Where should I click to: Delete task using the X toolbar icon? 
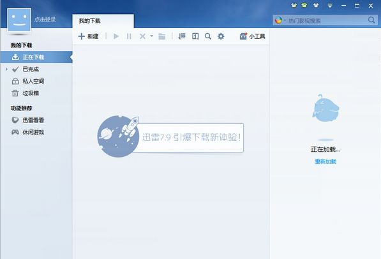(x=142, y=36)
